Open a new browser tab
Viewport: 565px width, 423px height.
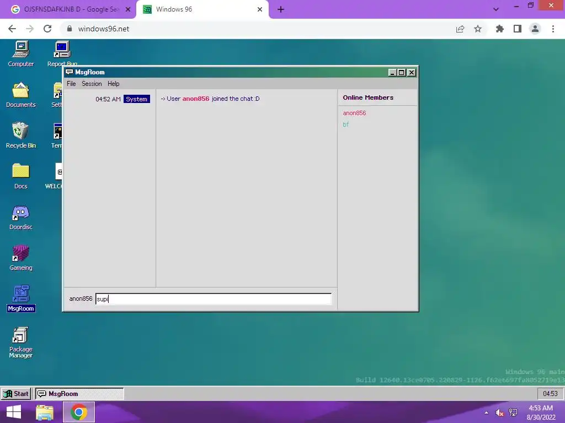(x=281, y=9)
